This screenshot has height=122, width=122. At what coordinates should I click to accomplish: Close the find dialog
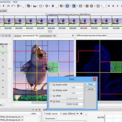(95, 79)
